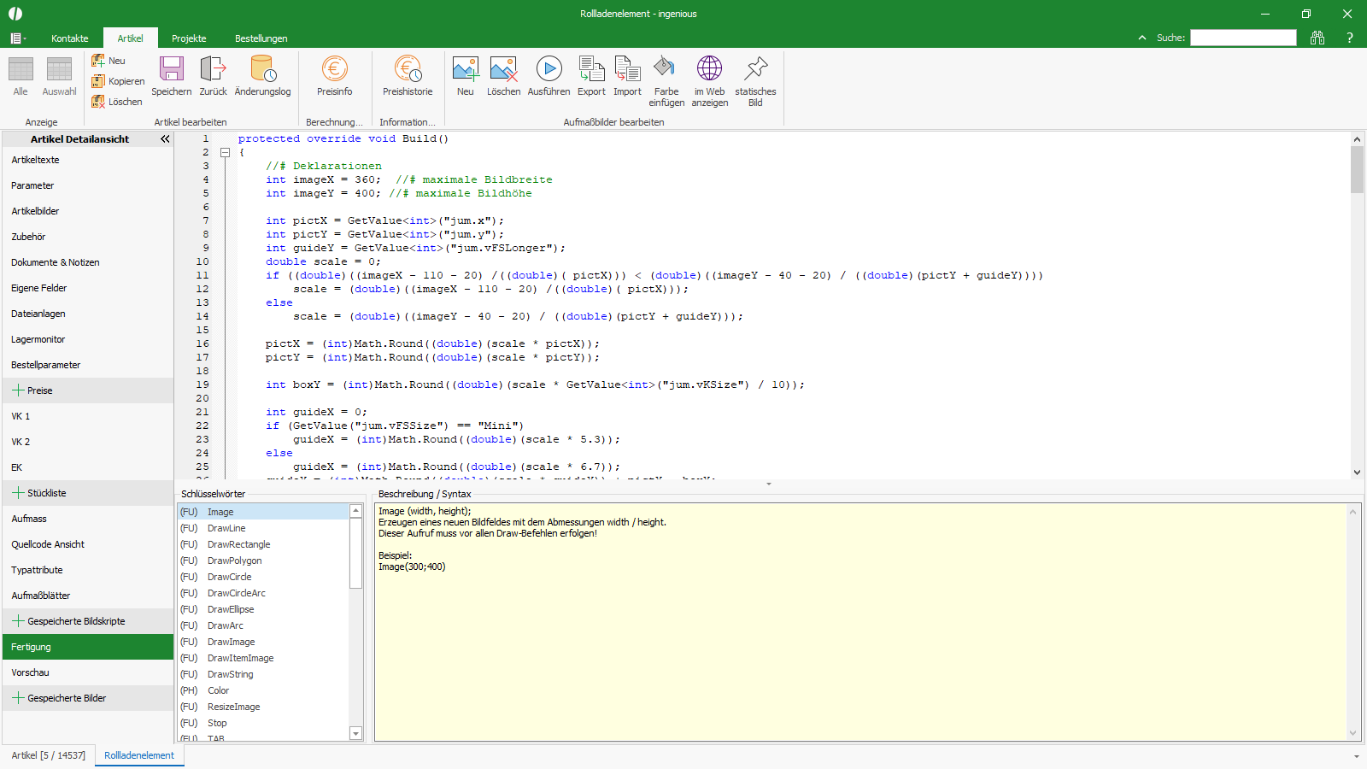Image resolution: width=1367 pixels, height=769 pixels.
Task: Click into the Suche search field
Action: click(1243, 38)
